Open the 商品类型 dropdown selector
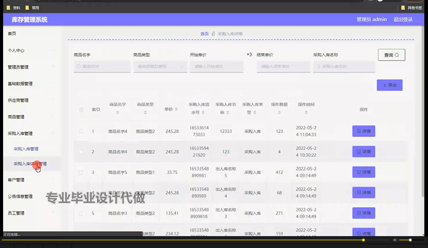428x248 pixels. point(160,67)
